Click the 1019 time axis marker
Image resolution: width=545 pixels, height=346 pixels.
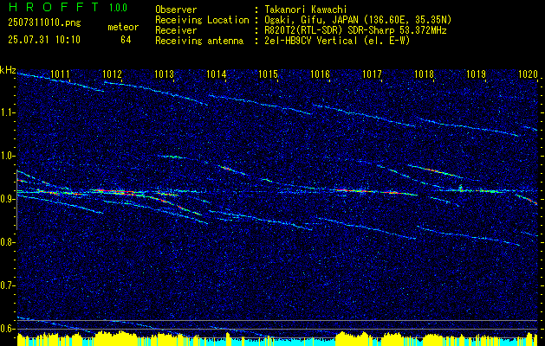(476, 74)
